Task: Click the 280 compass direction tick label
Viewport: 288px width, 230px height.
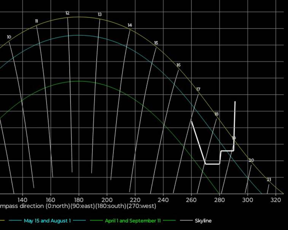Action: 220,200
